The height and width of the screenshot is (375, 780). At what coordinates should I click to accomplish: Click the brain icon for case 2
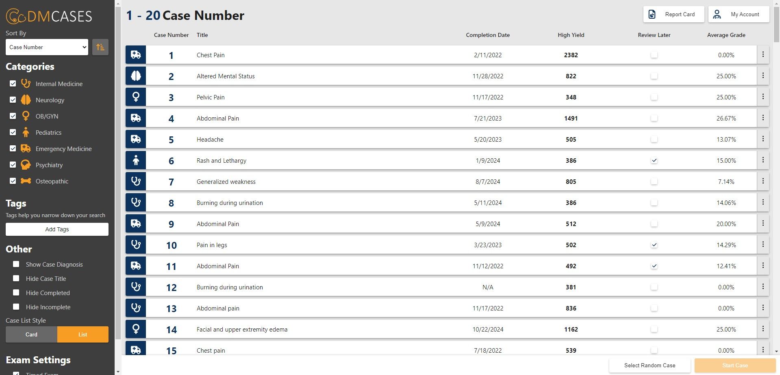[136, 76]
